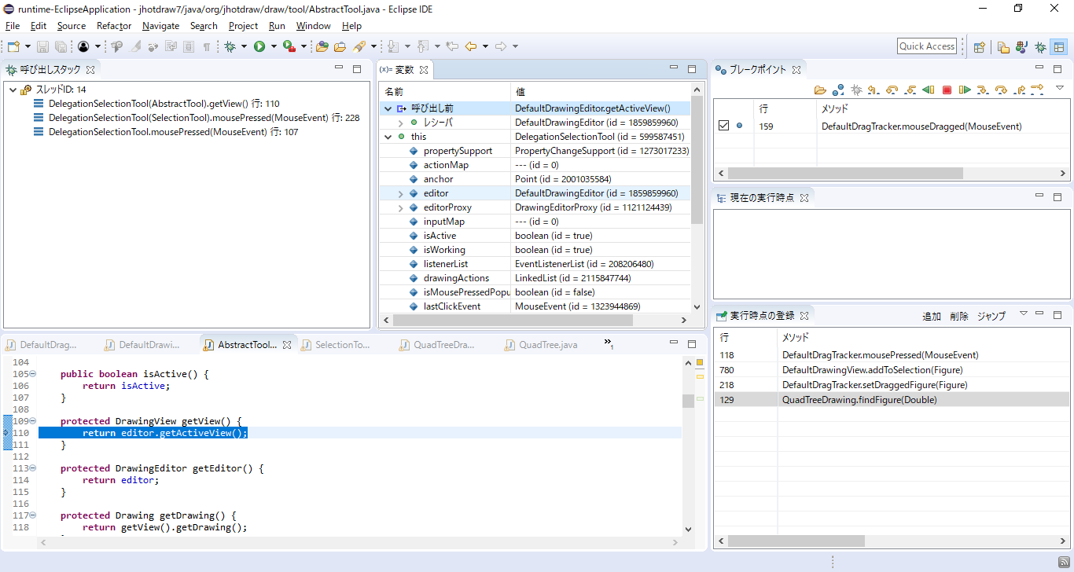1074x572 pixels.
Task: Select row DefaultDrawingView.addToSelection(Figure)
Action: click(892, 370)
